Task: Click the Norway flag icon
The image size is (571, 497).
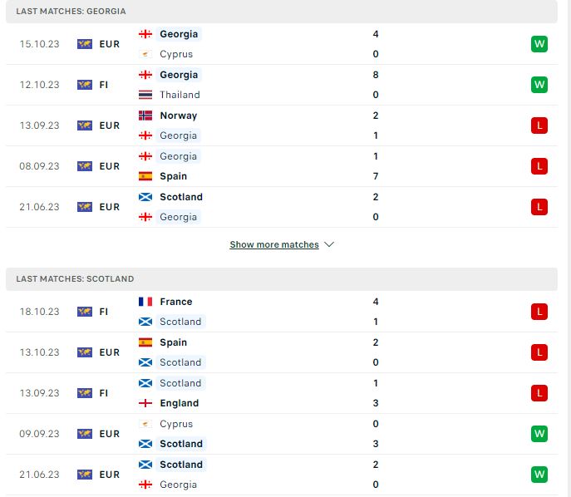Action: click(145, 116)
